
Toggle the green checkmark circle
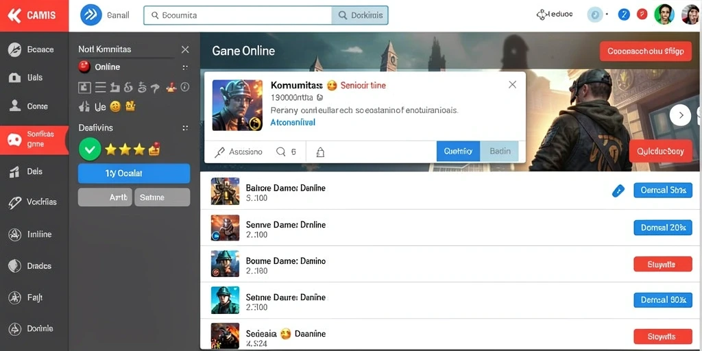[x=90, y=149]
